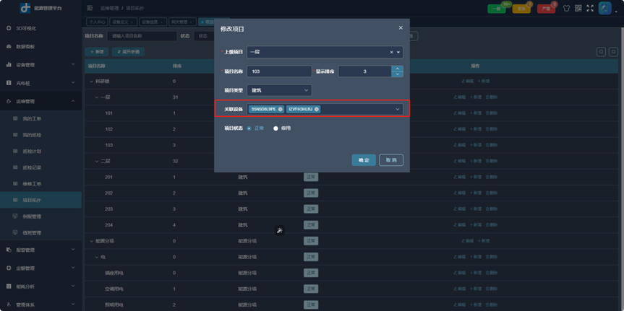Click the 我的巡检 list icon
Image resolution: width=624 pixels, height=311 pixels.
pyautogui.click(x=15, y=135)
